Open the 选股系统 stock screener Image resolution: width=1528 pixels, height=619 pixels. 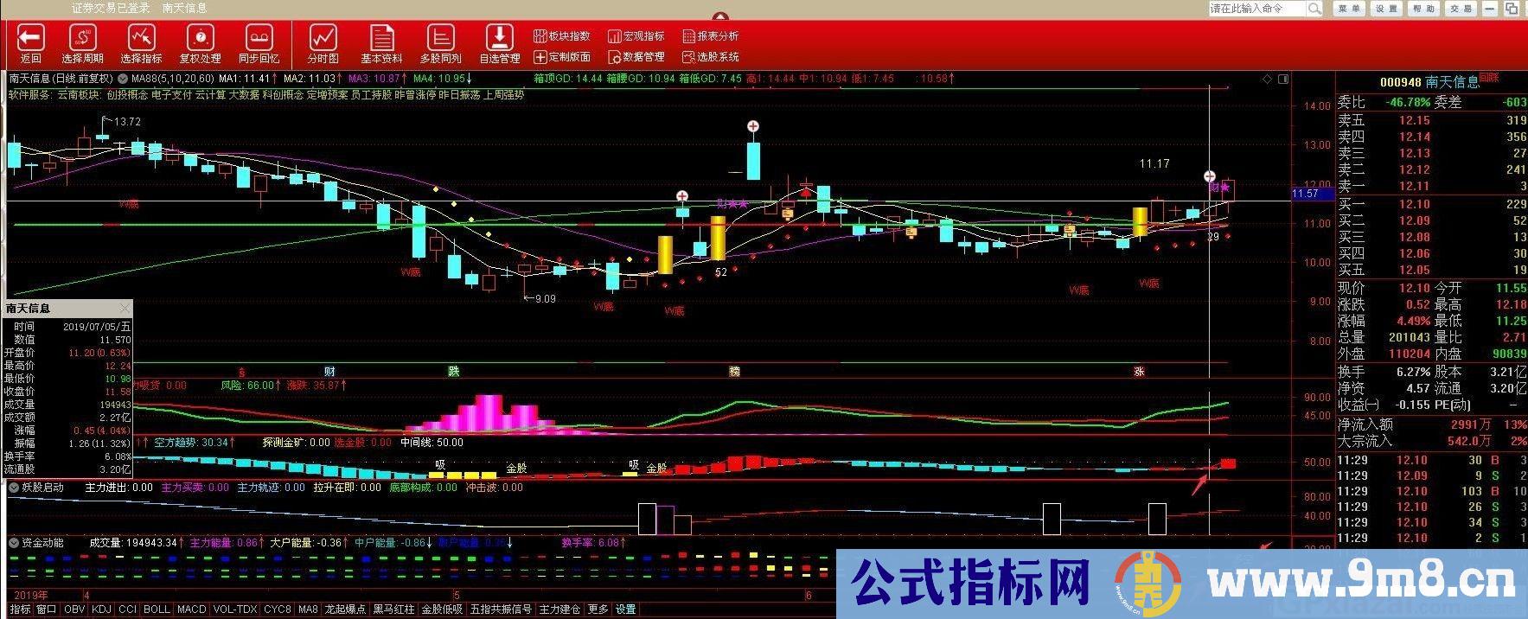pos(711,57)
